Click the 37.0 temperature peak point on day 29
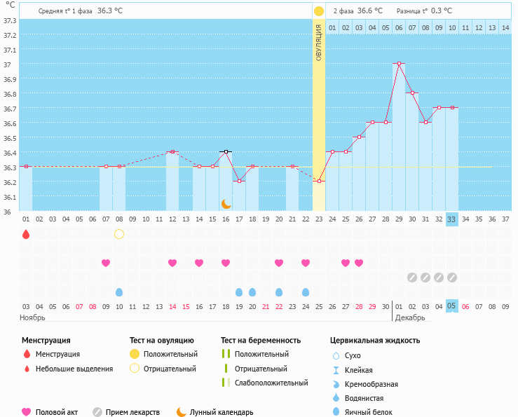 pyautogui.click(x=399, y=64)
